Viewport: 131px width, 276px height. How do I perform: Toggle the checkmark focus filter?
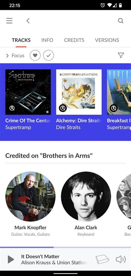pyautogui.click(x=48, y=55)
